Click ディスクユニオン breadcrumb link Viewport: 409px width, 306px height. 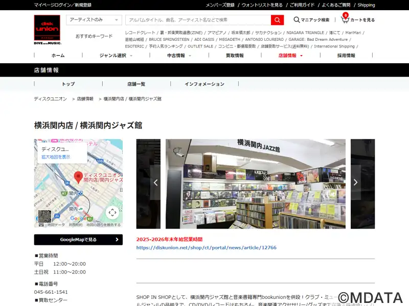[x=50, y=99]
